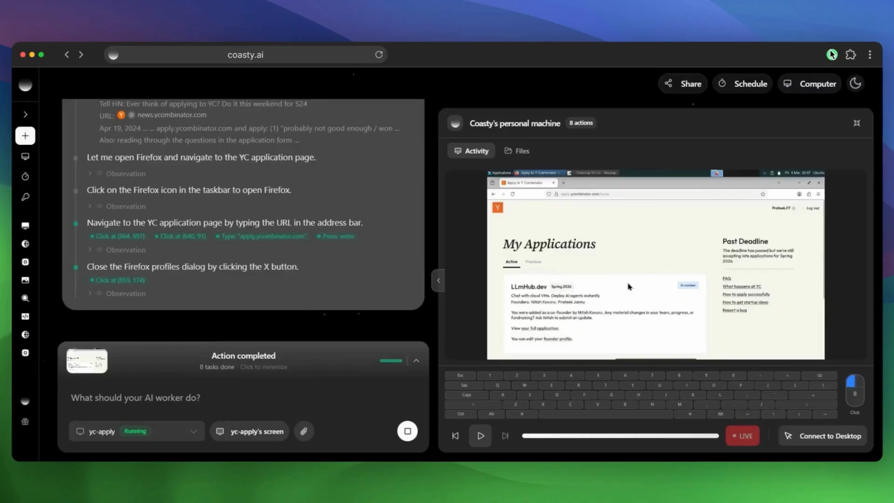Open the Share dialog
Screen dimensions: 894x503
click(682, 83)
